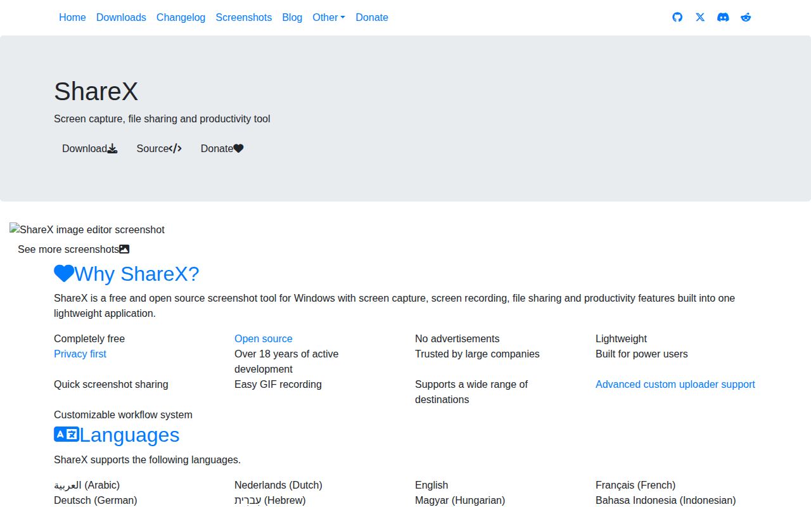Click the translate icon before Languages heading
Viewport: 811px width, 507px height.
tap(67, 434)
